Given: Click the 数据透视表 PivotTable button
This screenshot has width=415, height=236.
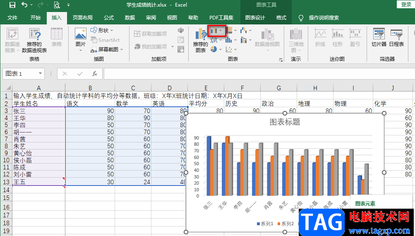Looking at the screenshot, I should coord(12,40).
